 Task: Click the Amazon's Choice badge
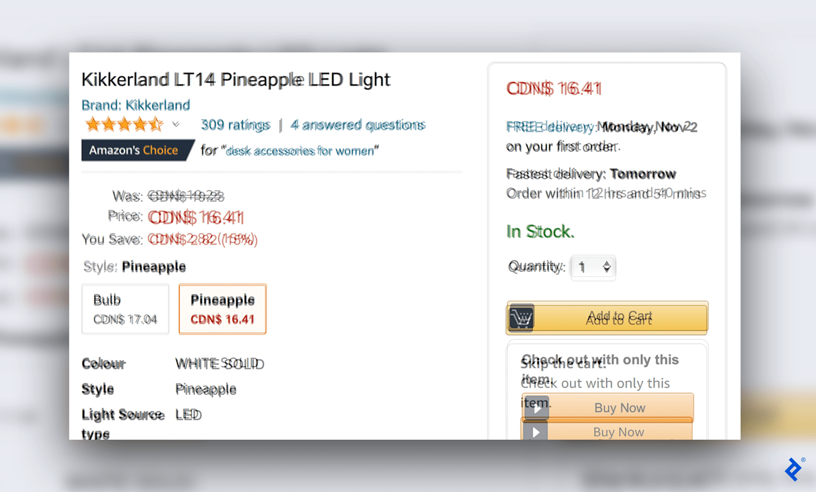point(137,150)
